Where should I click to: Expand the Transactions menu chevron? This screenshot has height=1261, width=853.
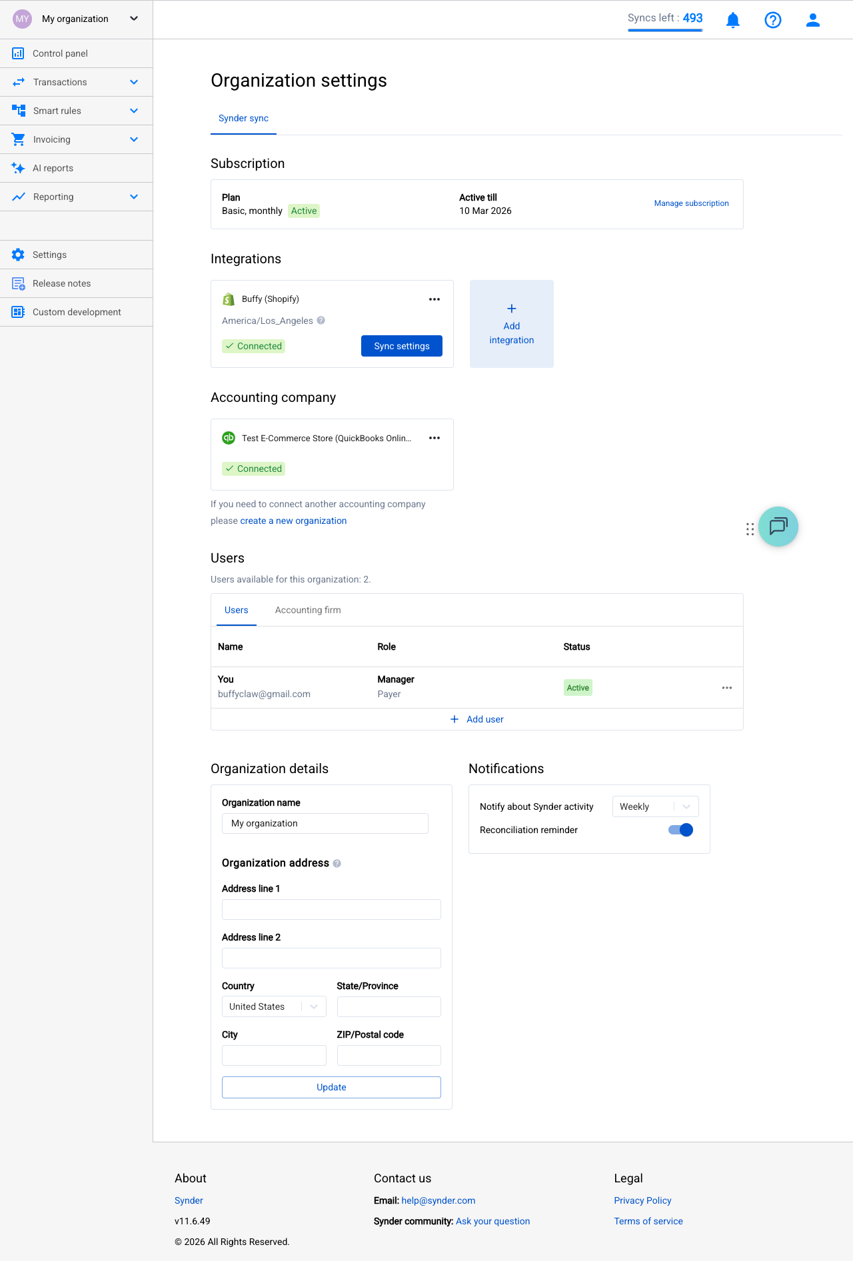click(134, 82)
